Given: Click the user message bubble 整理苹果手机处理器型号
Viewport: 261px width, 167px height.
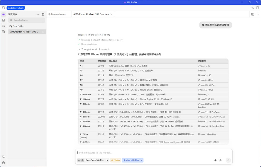Looking at the screenshot, I should tap(216, 25).
